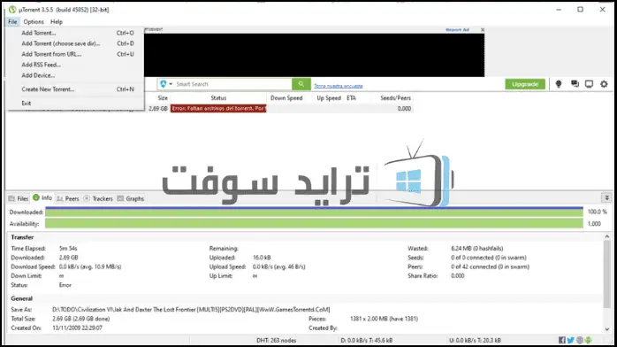Open the Toma nuestra encuesta link
617x347 pixels.
click(x=339, y=86)
